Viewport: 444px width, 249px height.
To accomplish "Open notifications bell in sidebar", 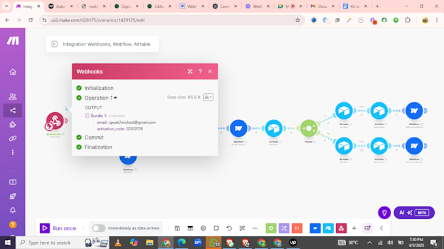I will coord(13,211).
